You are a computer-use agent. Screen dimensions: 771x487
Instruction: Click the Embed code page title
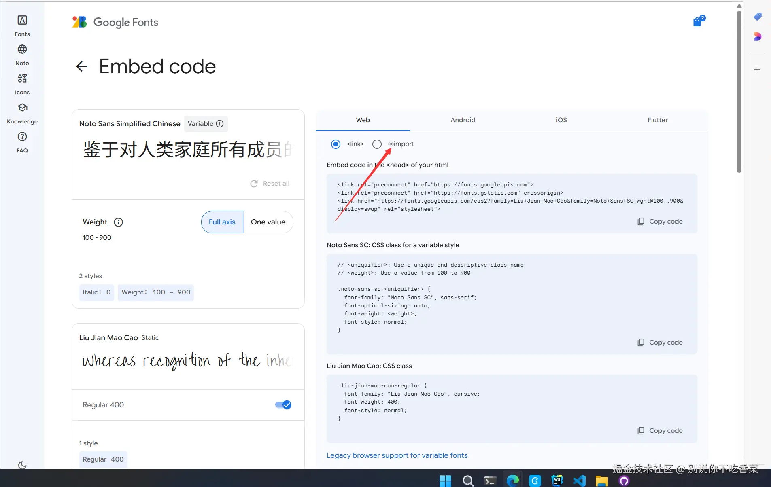click(157, 66)
